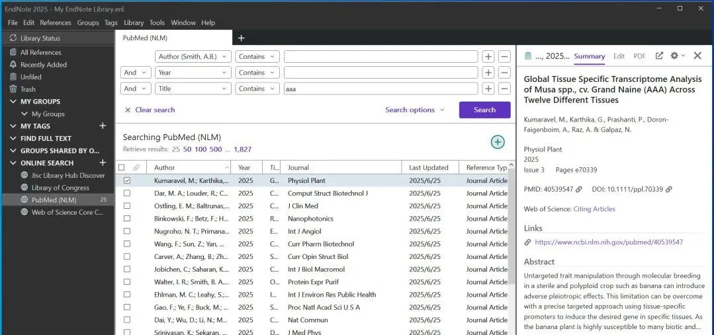Click the Jisc Library Hub Discover globe icon
714x335 pixels.
coord(24,176)
